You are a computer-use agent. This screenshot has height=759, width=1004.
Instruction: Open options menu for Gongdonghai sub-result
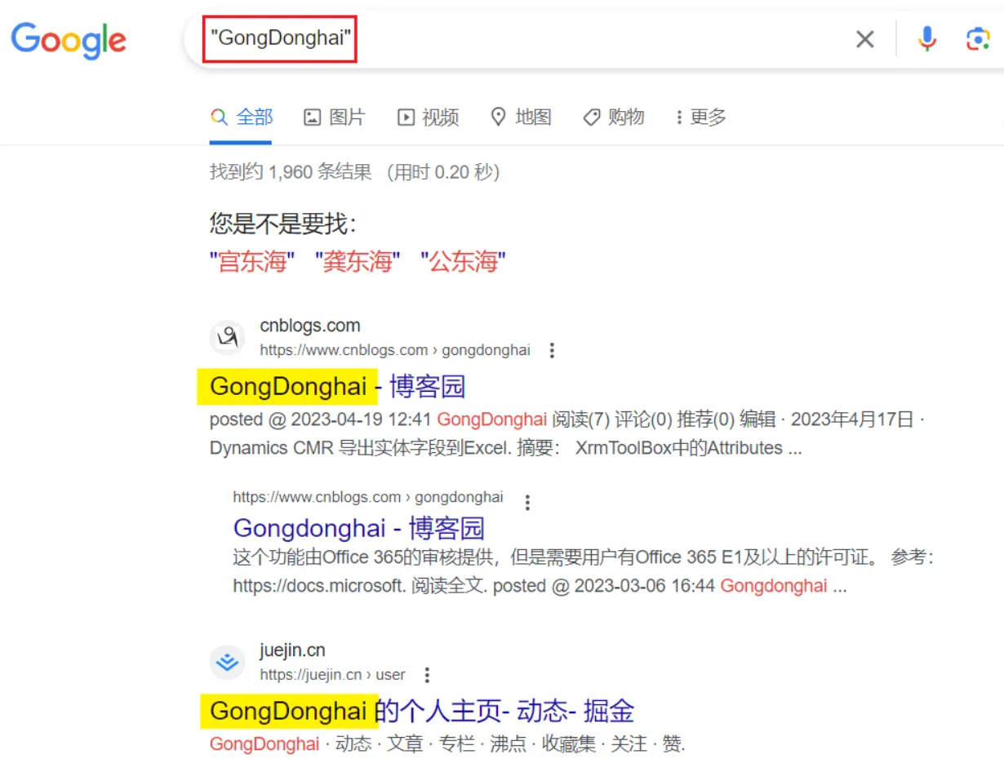(x=527, y=502)
